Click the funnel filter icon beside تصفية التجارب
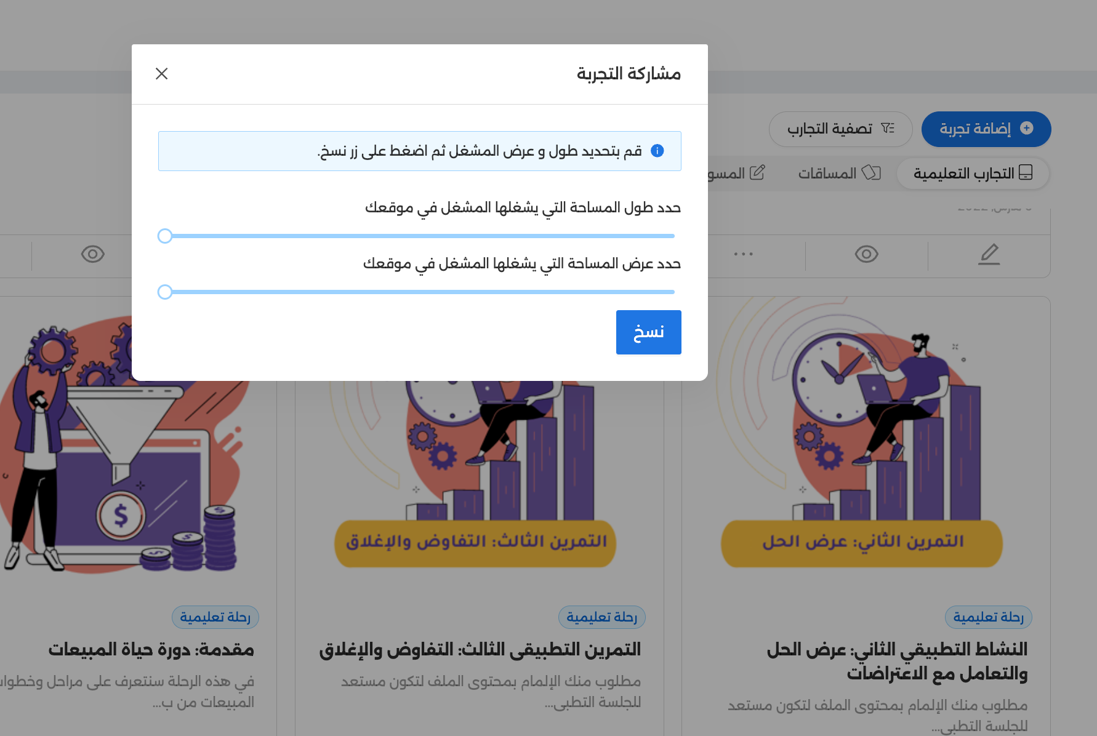This screenshot has width=1097, height=736. tap(888, 127)
